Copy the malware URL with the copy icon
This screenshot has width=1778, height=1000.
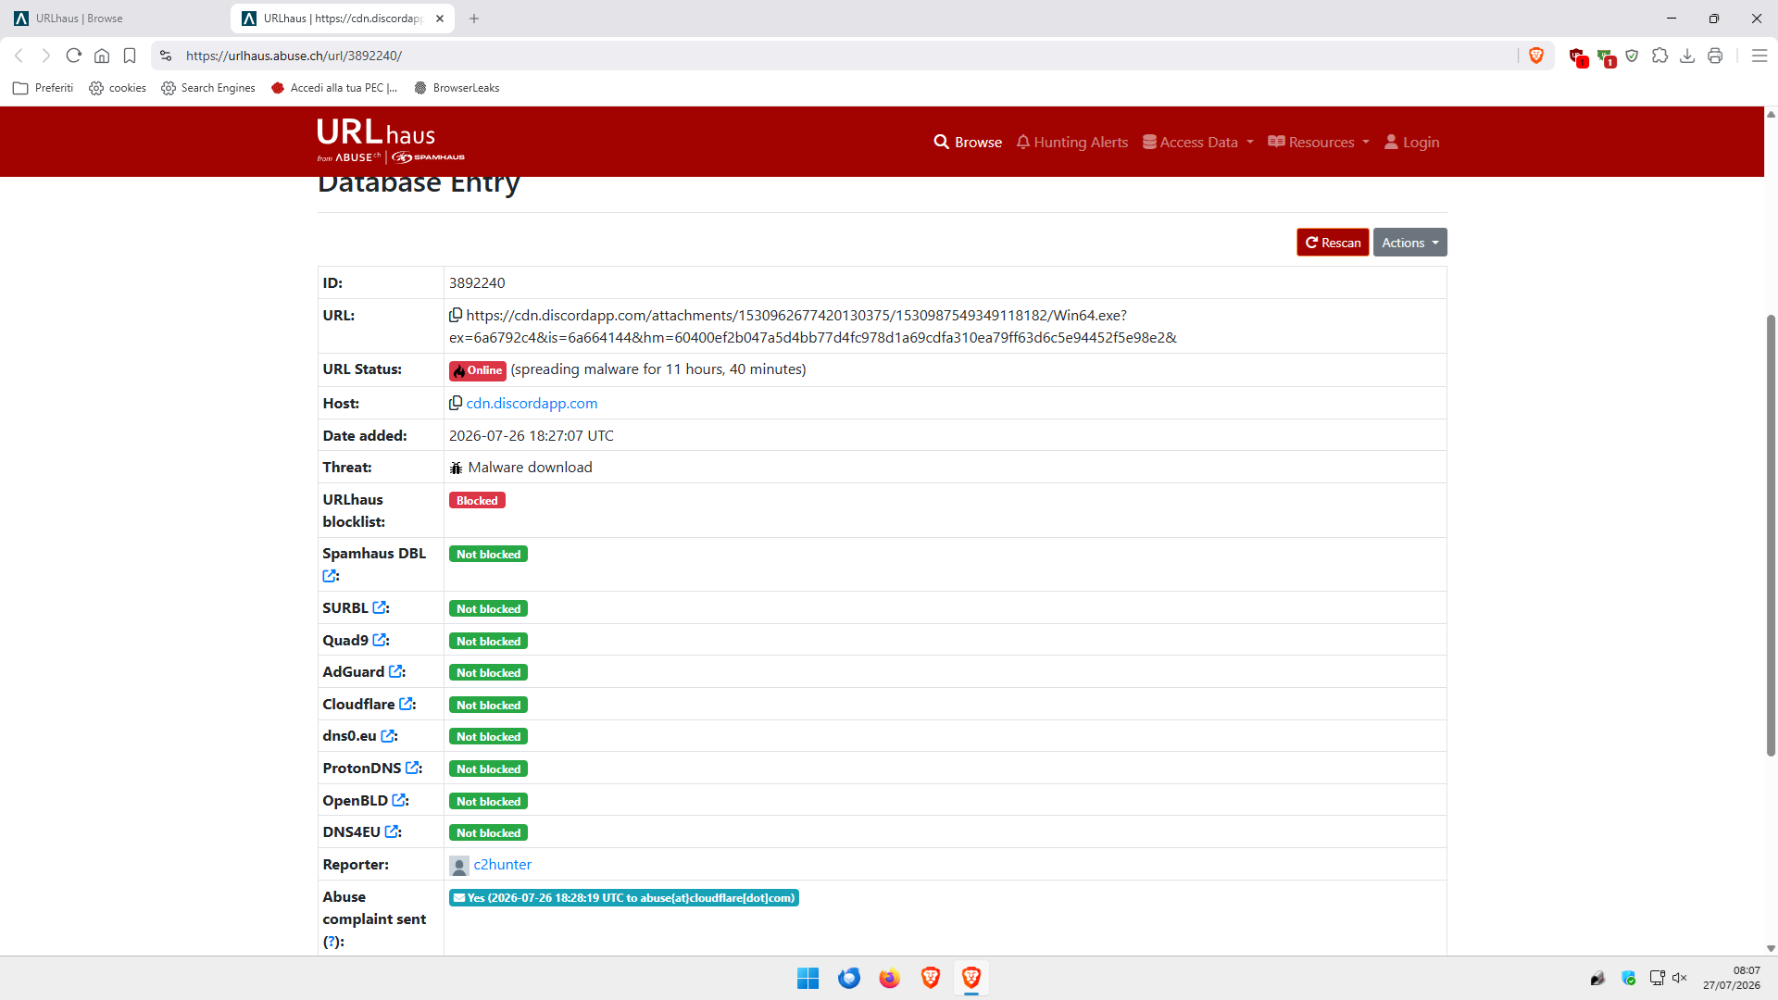456,315
